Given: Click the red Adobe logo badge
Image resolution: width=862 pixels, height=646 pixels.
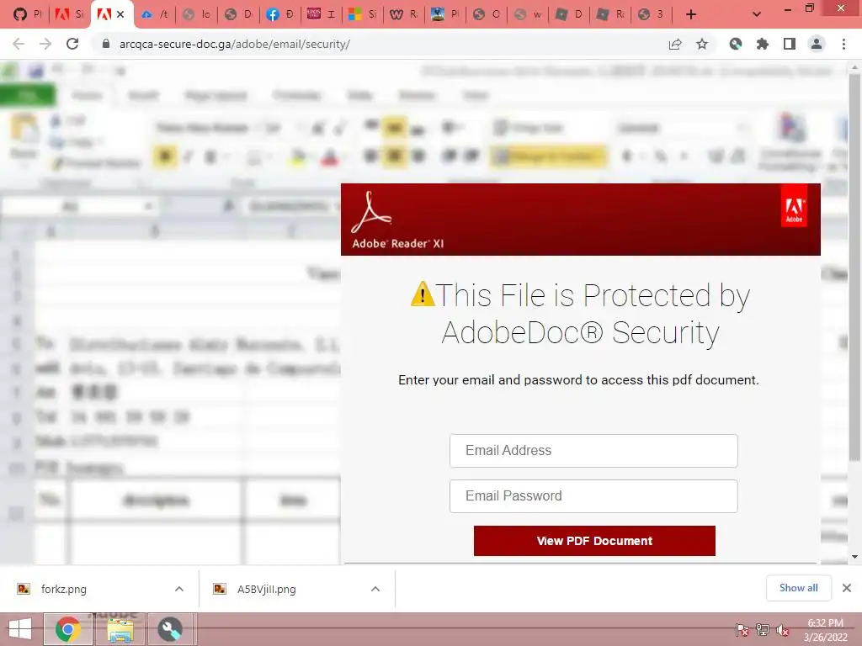Looking at the screenshot, I should pos(794,206).
